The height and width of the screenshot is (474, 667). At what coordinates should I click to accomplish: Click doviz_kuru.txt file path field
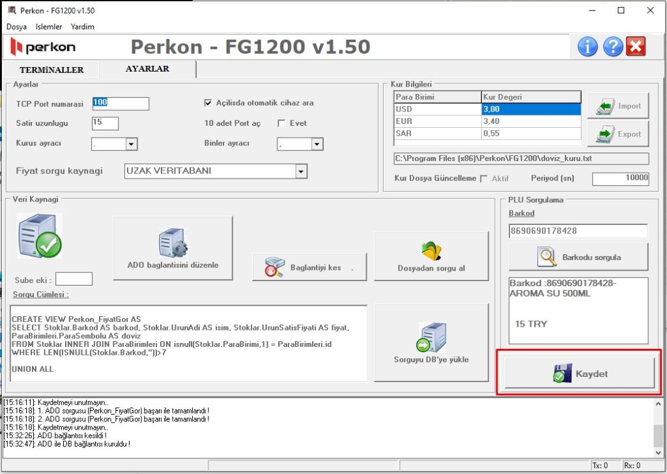tap(521, 158)
